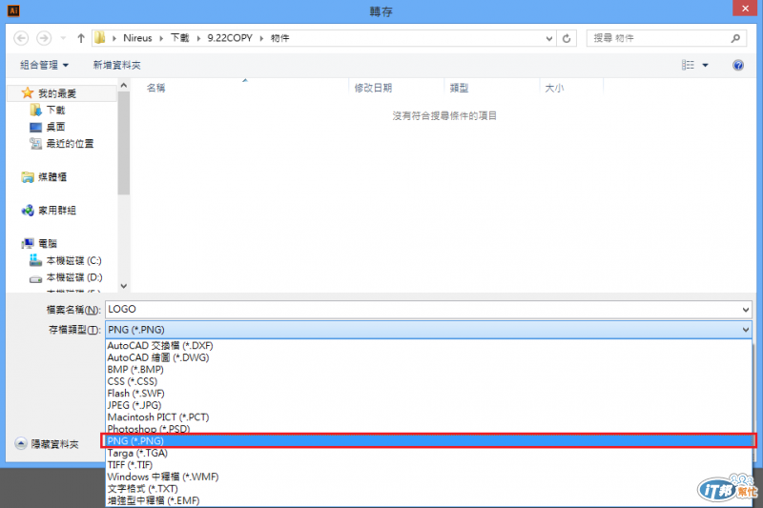Viewport: 763px width, 508px height.
Task: Sort by 名稱 column header
Action: 155,88
